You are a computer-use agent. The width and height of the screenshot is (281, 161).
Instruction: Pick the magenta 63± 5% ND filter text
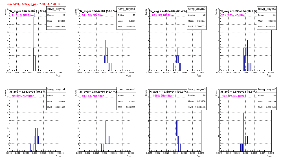(163, 15)
